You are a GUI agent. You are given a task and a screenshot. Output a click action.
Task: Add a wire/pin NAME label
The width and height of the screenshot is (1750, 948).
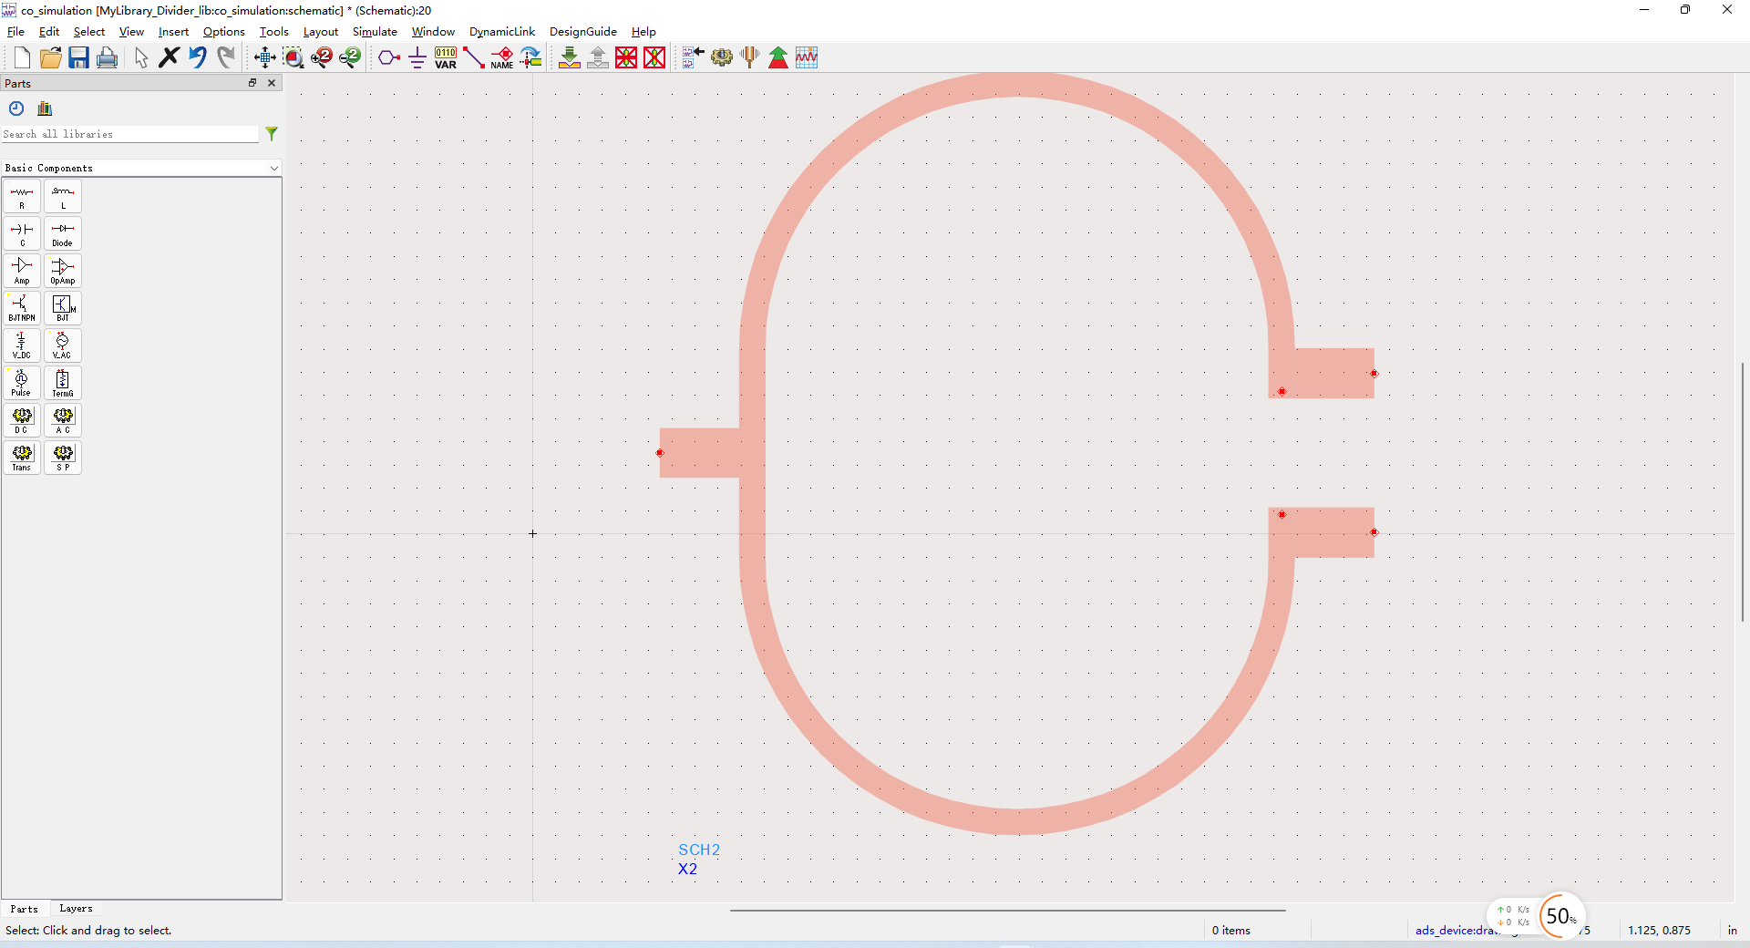tap(502, 57)
